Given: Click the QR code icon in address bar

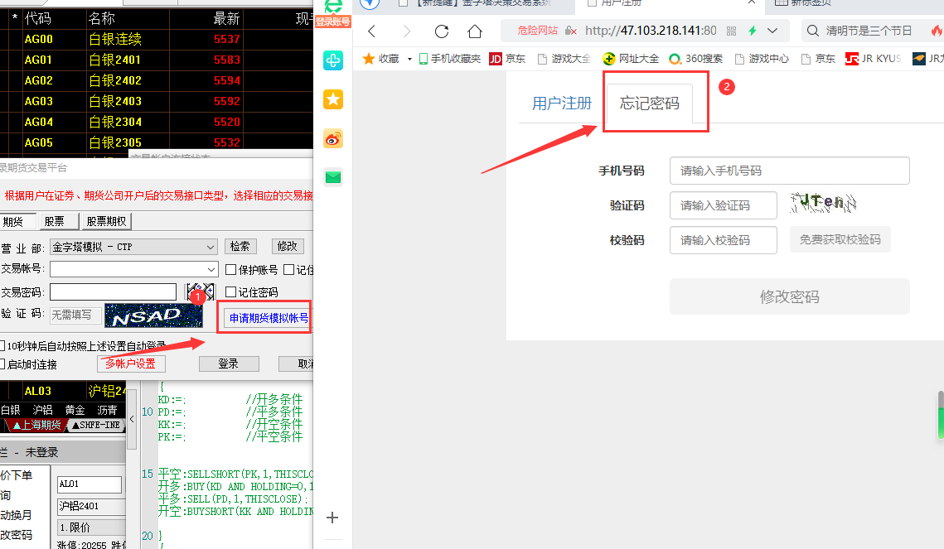Looking at the screenshot, I should tap(732, 31).
